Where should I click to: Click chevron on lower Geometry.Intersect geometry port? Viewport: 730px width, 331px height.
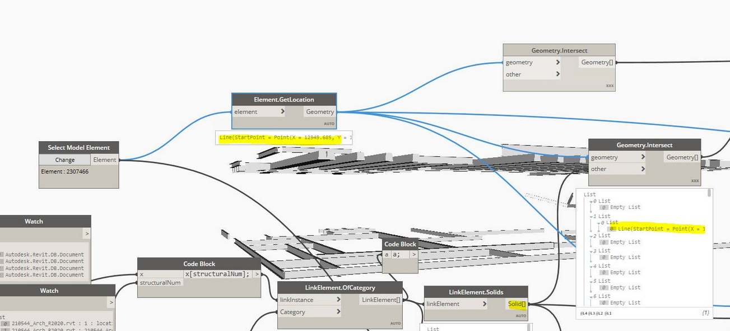[x=643, y=158]
